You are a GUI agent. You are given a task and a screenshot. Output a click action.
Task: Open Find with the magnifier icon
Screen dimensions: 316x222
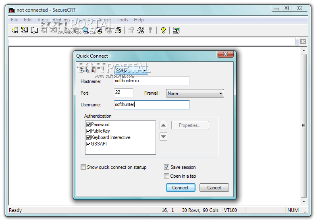(x=85, y=30)
